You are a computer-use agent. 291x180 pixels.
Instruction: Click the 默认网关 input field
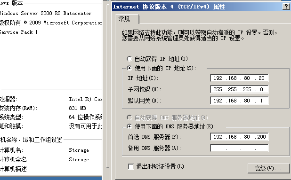(239, 101)
